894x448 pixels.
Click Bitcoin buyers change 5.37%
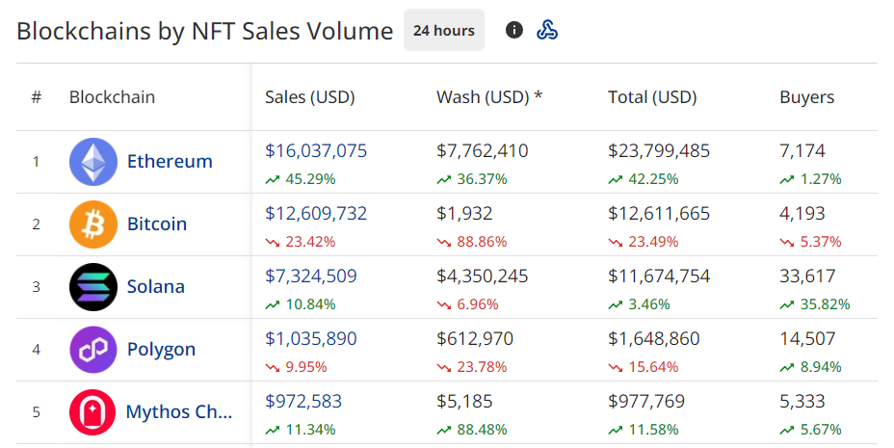pyautogui.click(x=811, y=242)
